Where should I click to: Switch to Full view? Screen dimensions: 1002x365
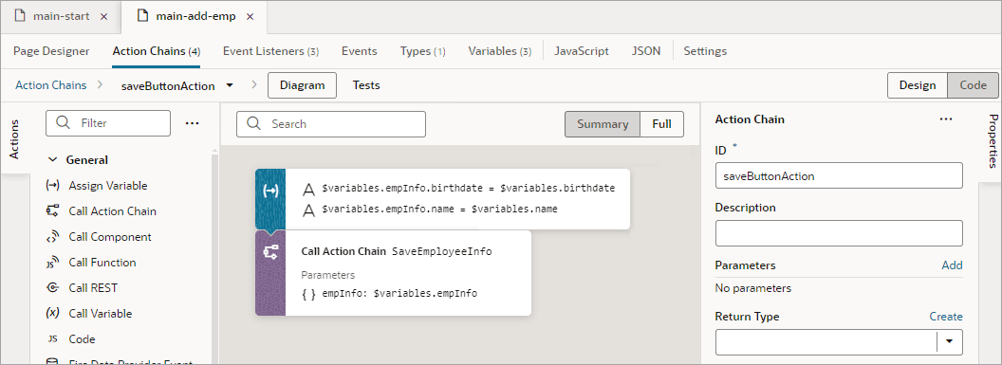click(x=662, y=124)
